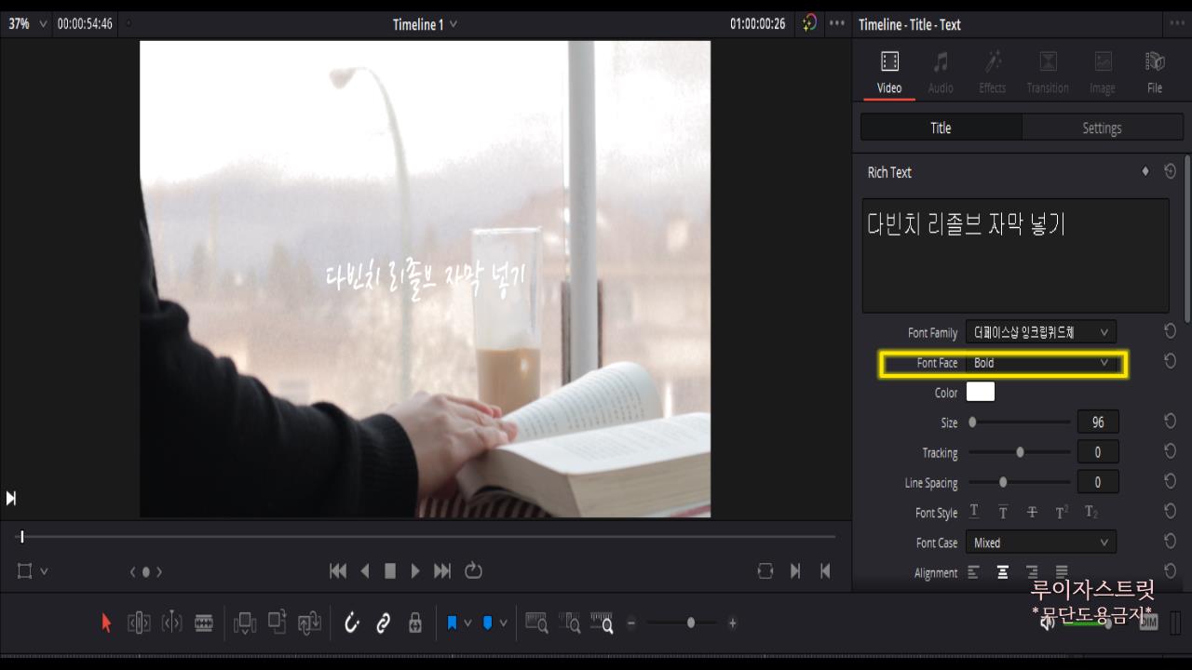1192x670 pixels.
Task: Reset the Line Spacing parameter
Action: click(1171, 481)
